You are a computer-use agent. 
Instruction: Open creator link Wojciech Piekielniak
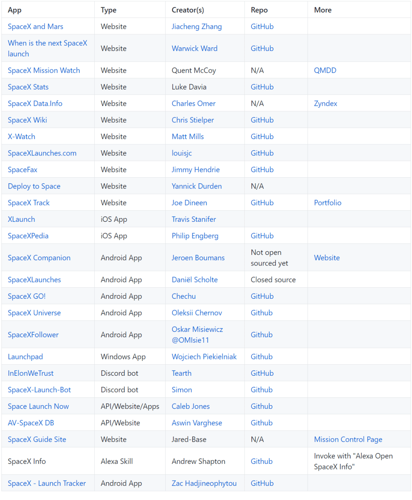coord(204,357)
